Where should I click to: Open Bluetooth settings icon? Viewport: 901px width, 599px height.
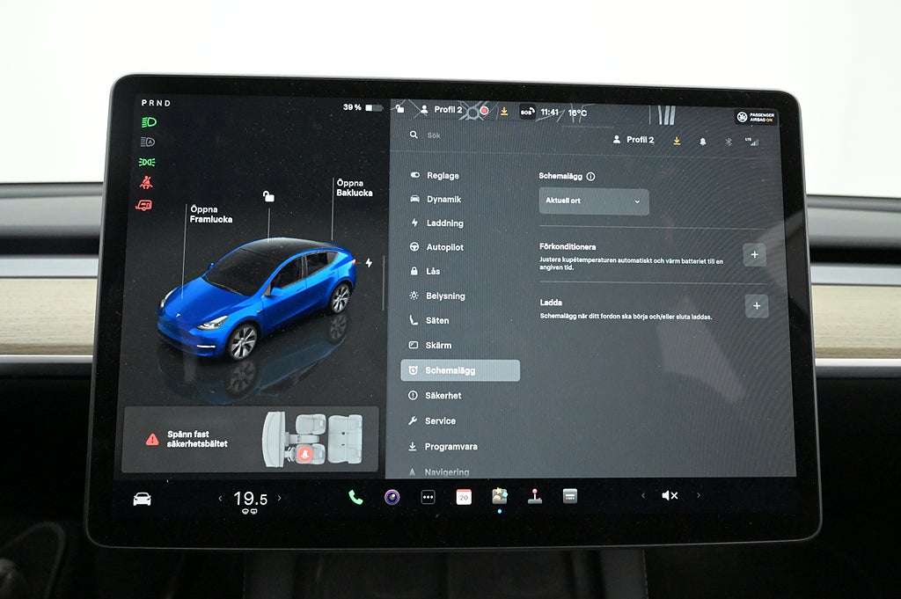pos(728,141)
